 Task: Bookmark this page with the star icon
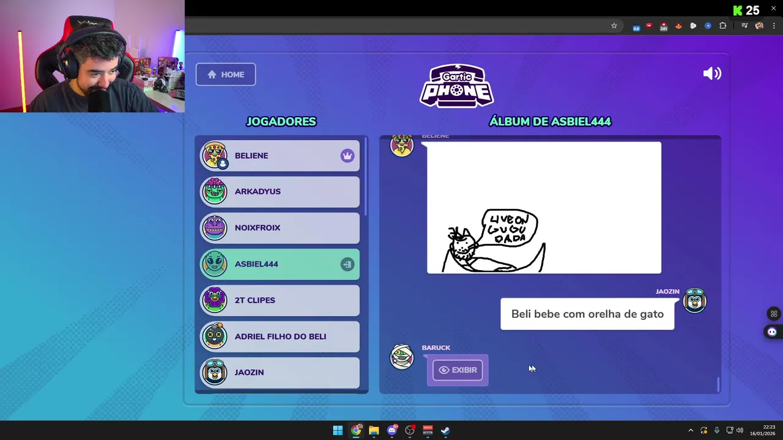(x=614, y=26)
